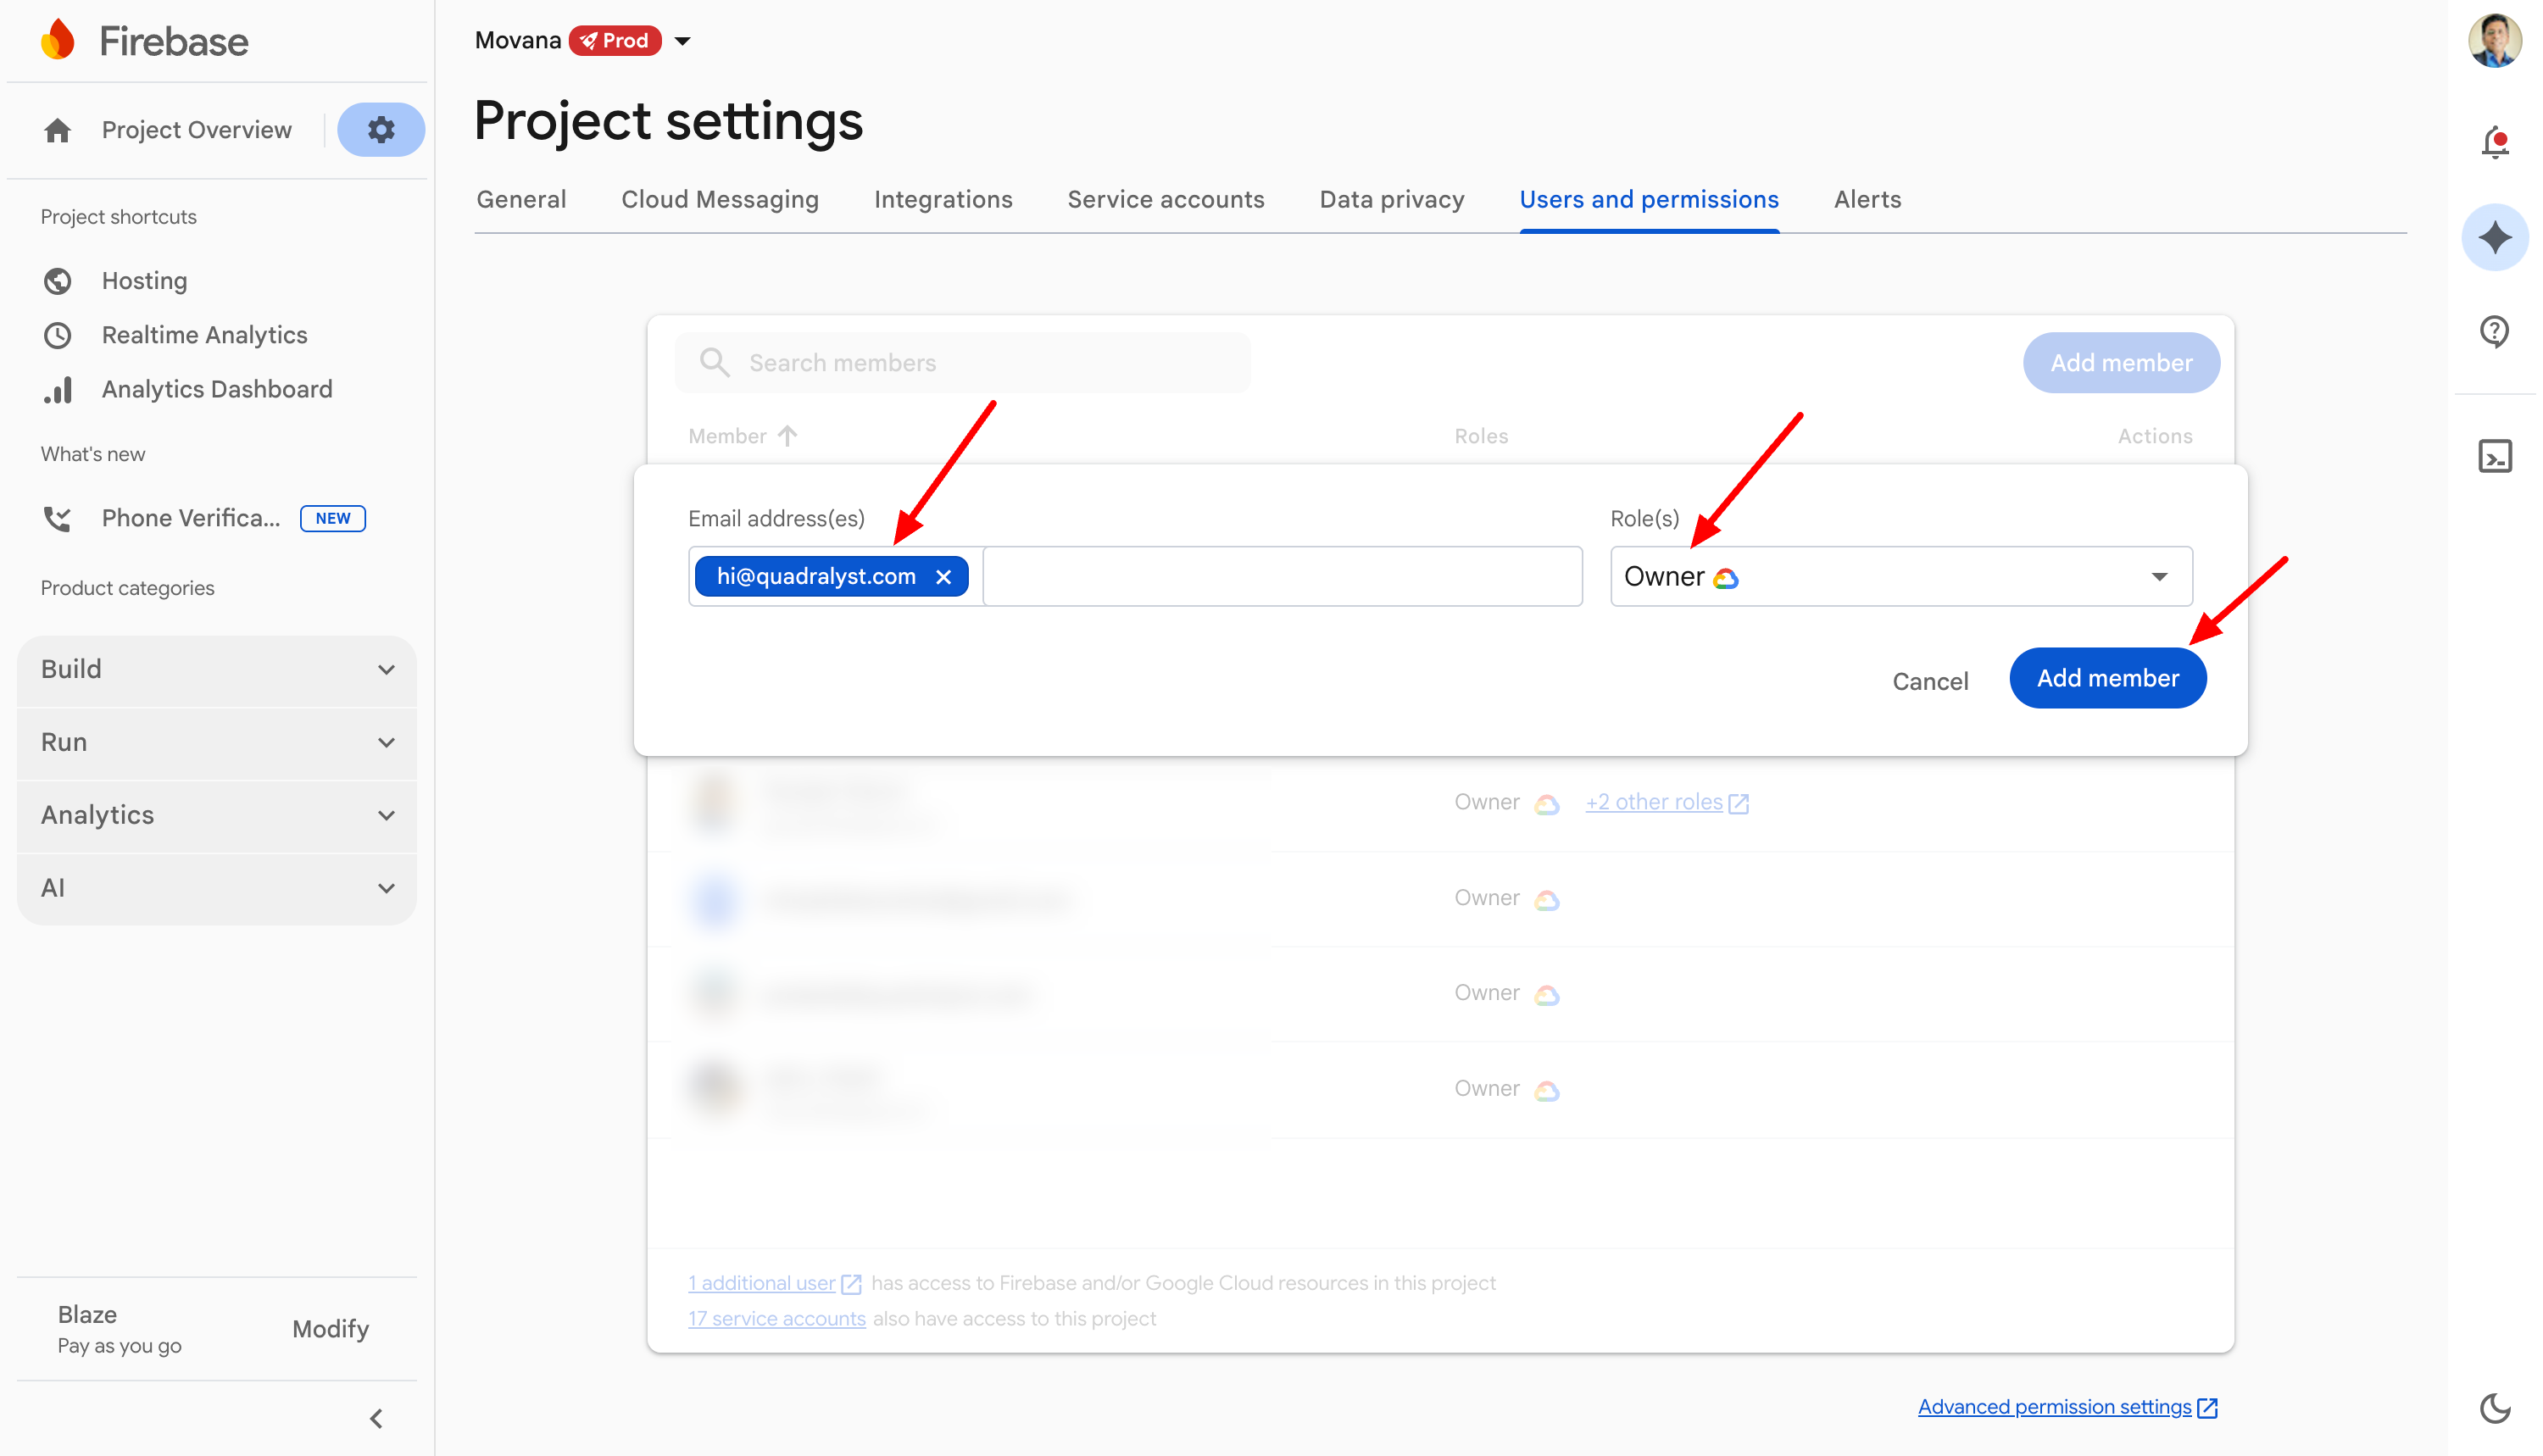The width and height of the screenshot is (2543, 1456).
Task: Open Realtime Analytics shortcut
Action: pos(204,335)
